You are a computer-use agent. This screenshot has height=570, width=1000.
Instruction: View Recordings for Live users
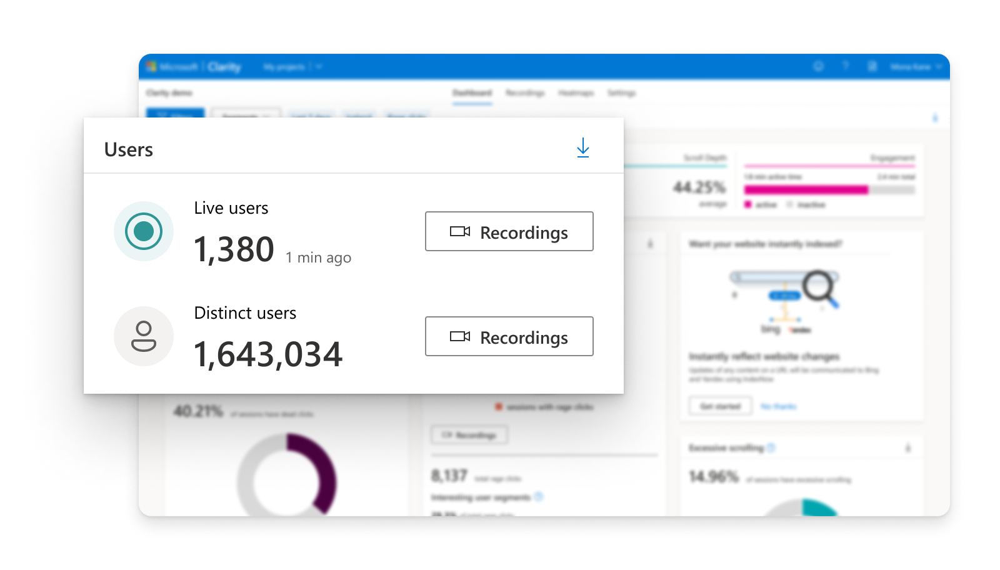pyautogui.click(x=509, y=232)
